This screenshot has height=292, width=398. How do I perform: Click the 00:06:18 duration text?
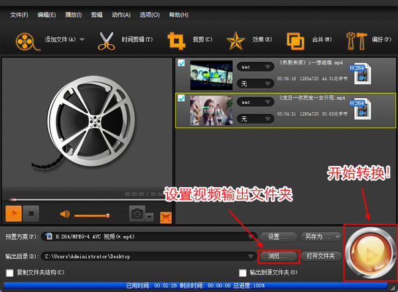coord(287,79)
